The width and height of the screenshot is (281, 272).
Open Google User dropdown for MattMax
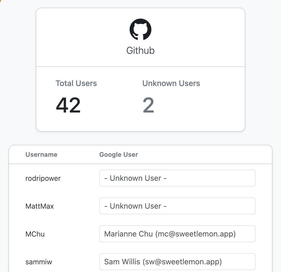[177, 206]
